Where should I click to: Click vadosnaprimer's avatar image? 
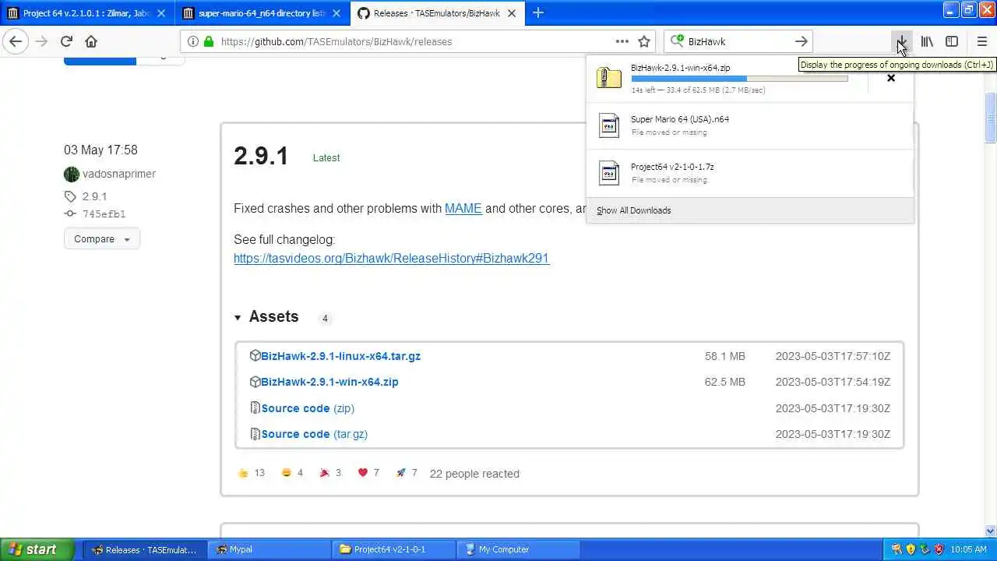(x=72, y=174)
